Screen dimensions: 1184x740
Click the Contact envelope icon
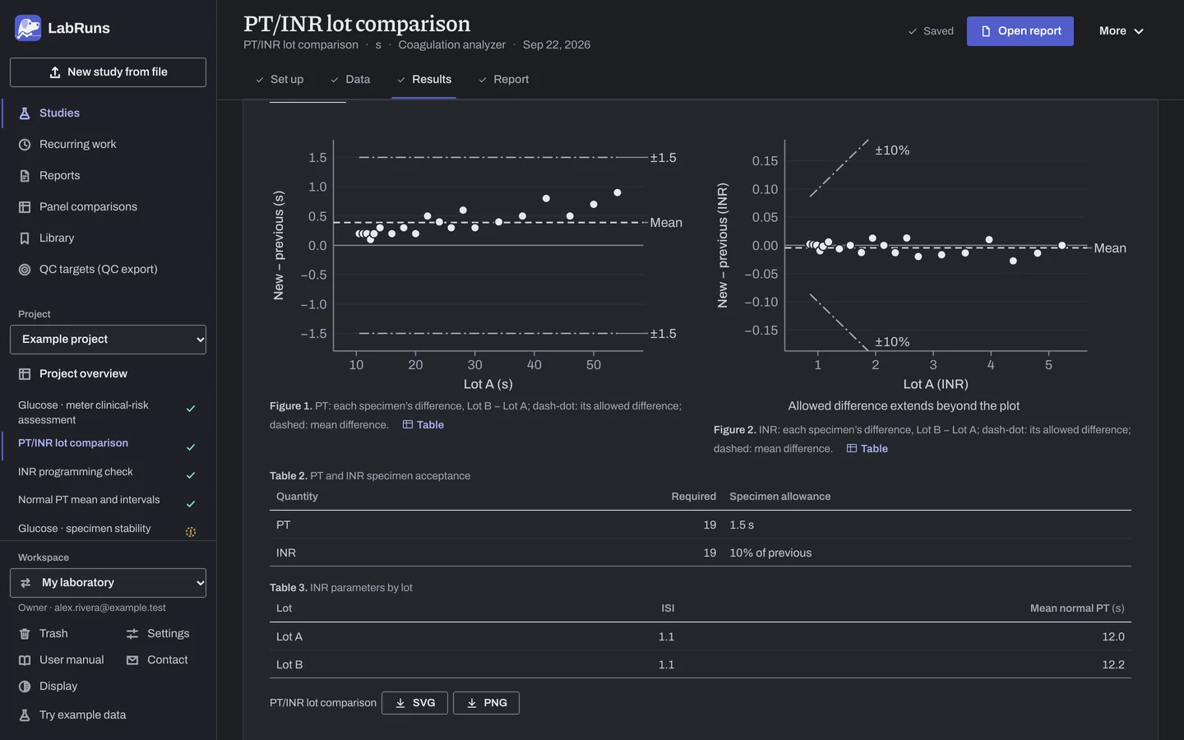point(132,660)
